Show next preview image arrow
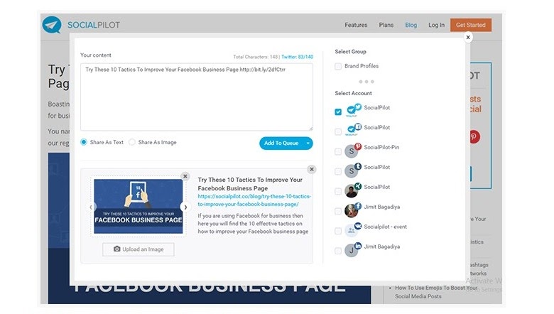Viewport: 554px width, 314px height. [185, 207]
